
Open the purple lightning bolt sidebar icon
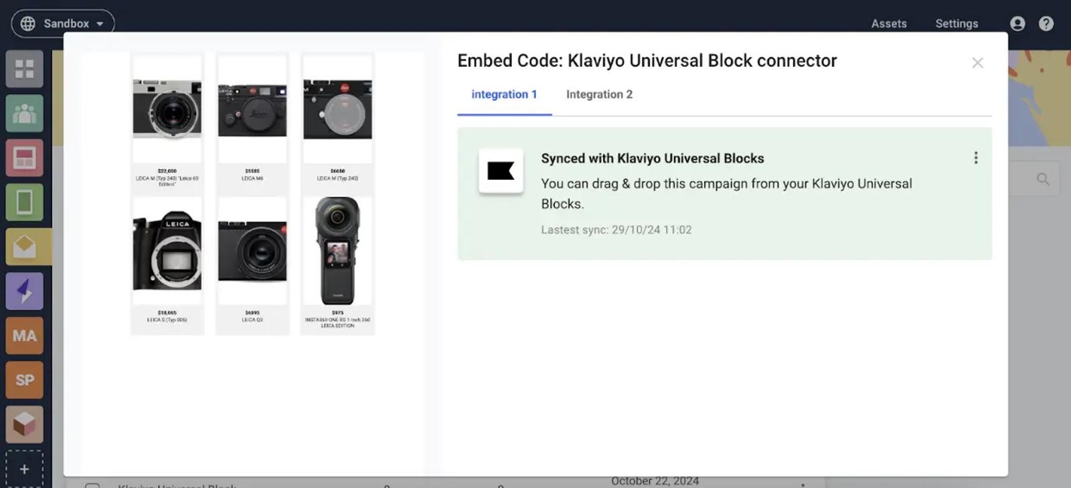[x=25, y=291]
